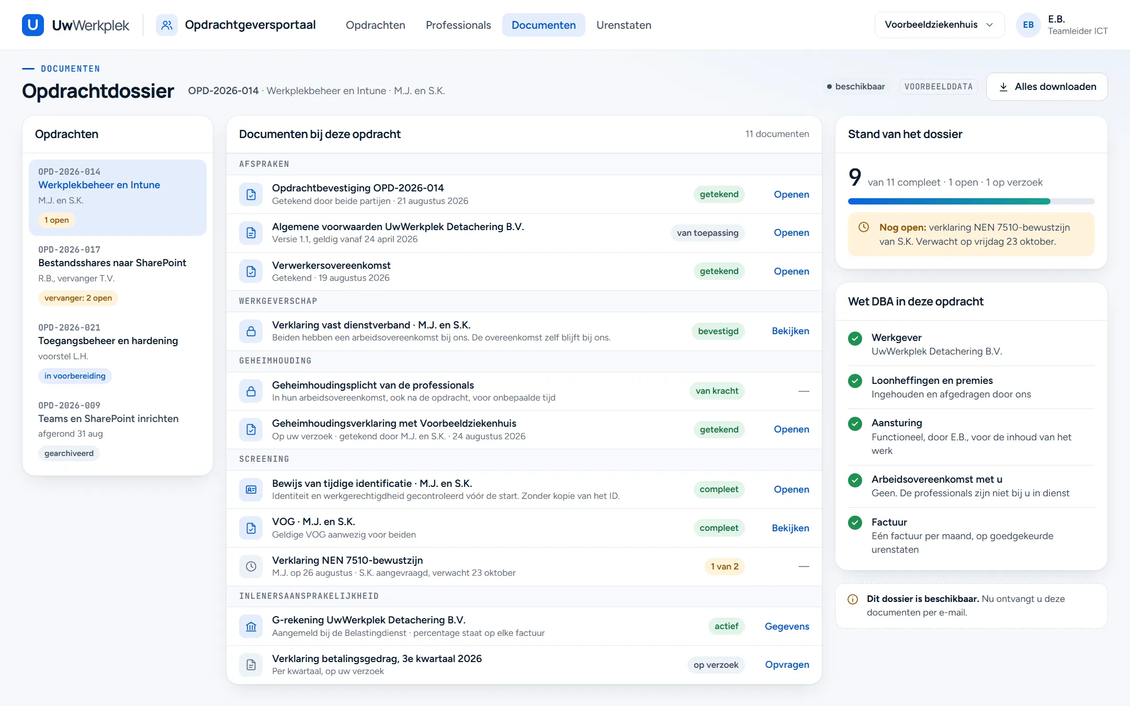The height and width of the screenshot is (706, 1130).
Task: Click green checkmark next to Factuur
Action: 855,522
